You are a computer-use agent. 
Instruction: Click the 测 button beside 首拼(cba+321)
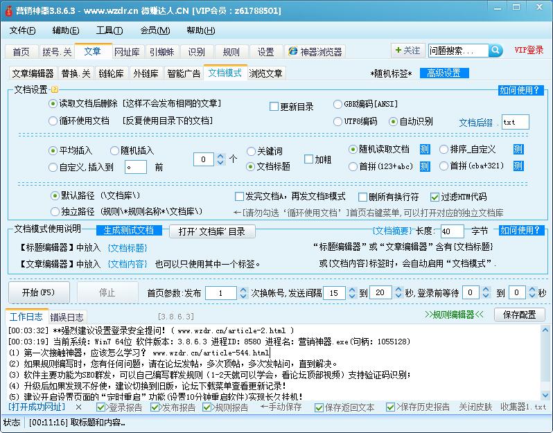pos(518,166)
